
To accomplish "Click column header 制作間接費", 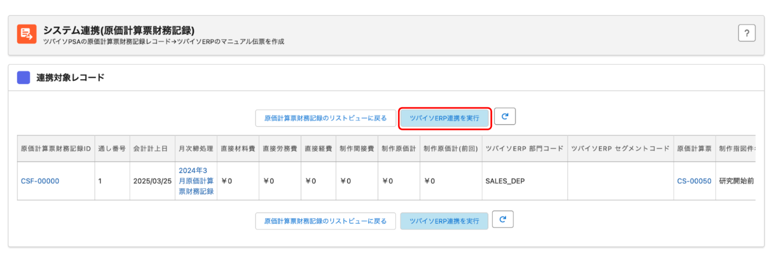I will 357,149.
